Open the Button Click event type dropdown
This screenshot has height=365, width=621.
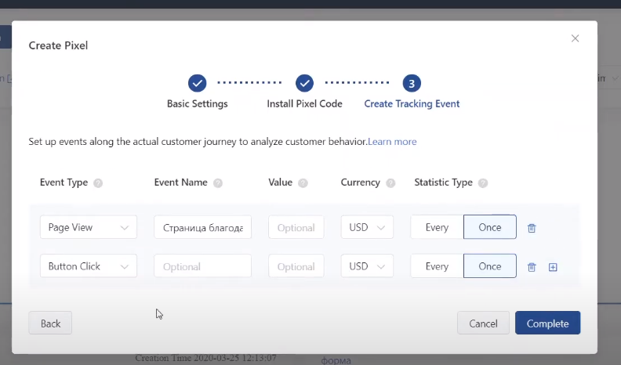tap(89, 266)
